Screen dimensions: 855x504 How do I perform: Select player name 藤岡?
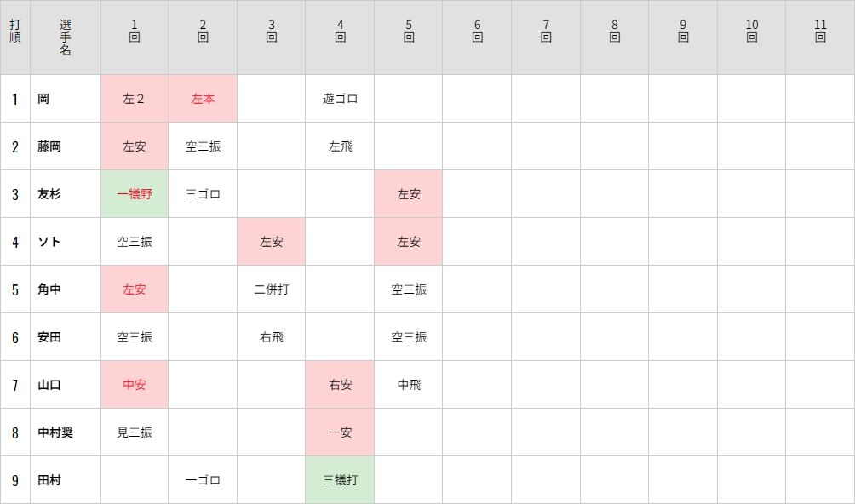[49, 146]
